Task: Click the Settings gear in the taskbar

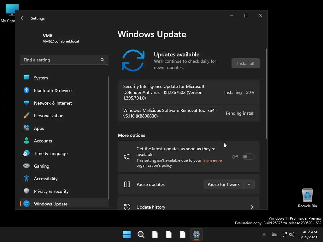Action: (x=197, y=234)
